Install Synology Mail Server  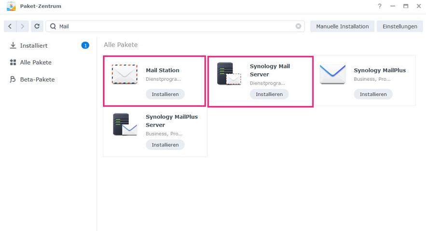269,94
